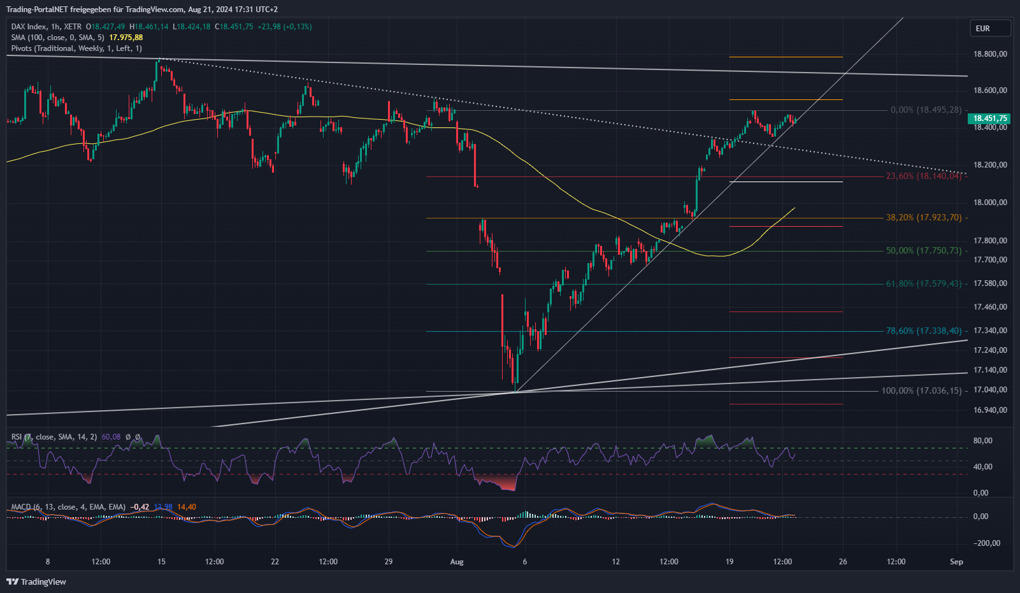
Task: Click the Aug label on the time axis
Action: click(x=457, y=562)
